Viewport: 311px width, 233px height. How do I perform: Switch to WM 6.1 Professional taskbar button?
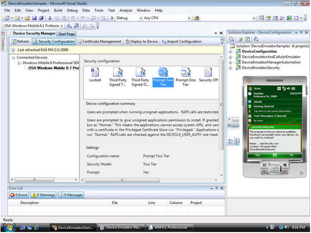(x=169, y=228)
